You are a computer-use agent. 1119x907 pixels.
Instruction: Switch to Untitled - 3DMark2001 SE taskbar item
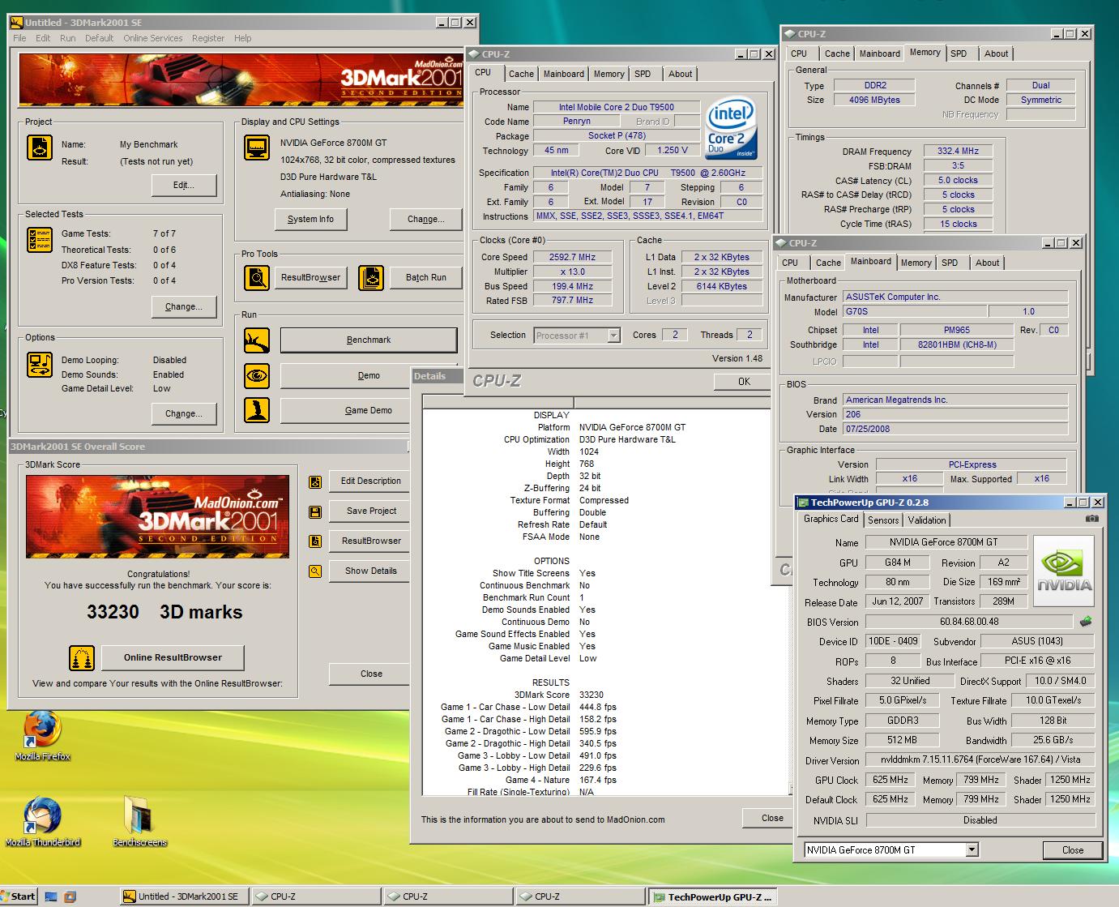click(184, 896)
